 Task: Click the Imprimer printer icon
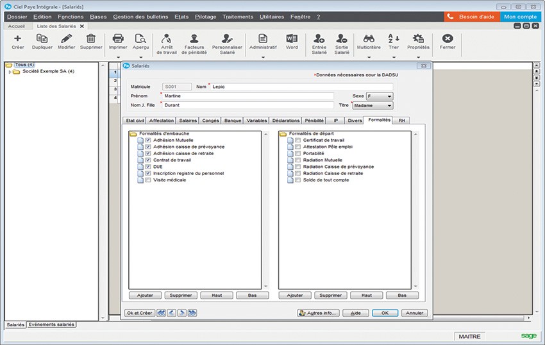point(118,38)
